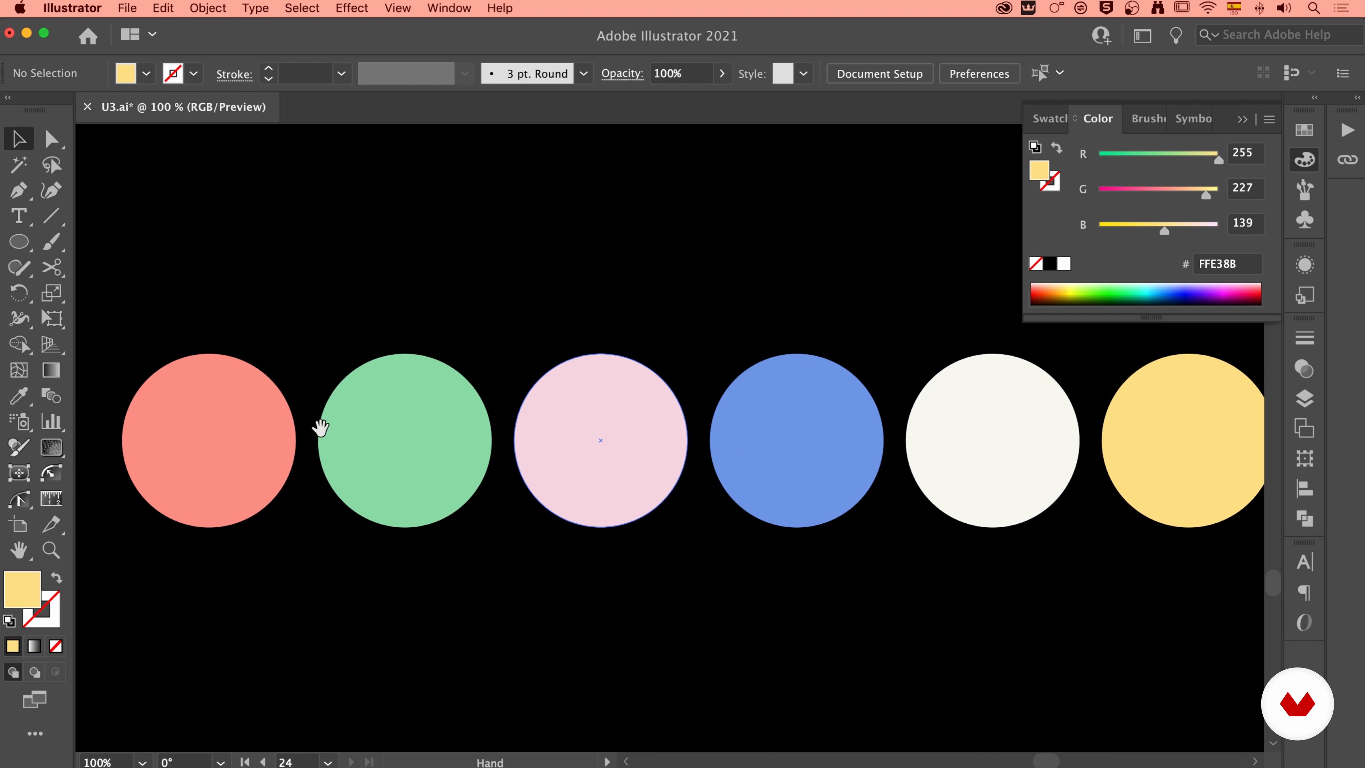Enable Draw Normal mode
This screenshot has width=1365, height=768.
click(x=13, y=672)
